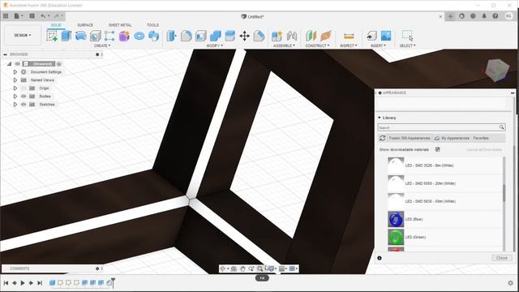Screen dimensions: 519x292
Task: Select the Insert Derive tool
Action: click(371, 36)
